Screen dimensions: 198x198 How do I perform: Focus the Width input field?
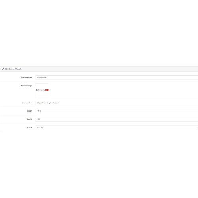click(117, 111)
